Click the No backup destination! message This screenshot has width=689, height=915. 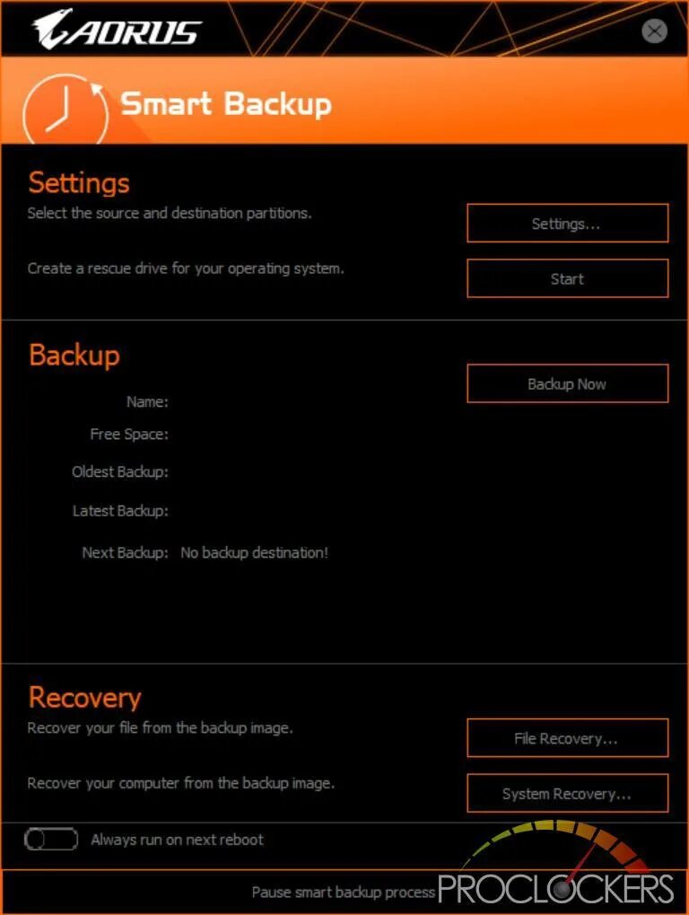point(254,552)
